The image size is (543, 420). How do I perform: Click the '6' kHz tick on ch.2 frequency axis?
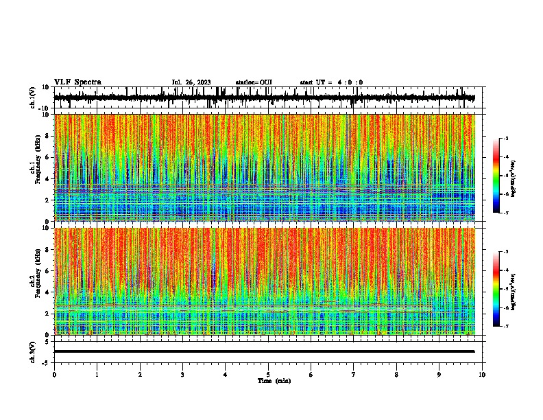pos(48,271)
